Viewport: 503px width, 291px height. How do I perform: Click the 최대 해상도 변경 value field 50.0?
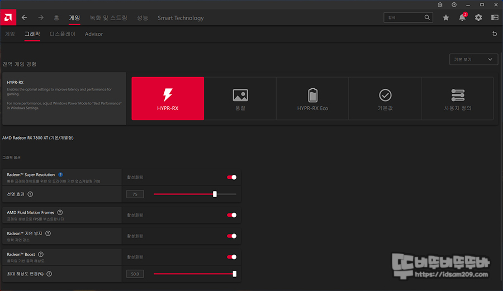pyautogui.click(x=135, y=274)
